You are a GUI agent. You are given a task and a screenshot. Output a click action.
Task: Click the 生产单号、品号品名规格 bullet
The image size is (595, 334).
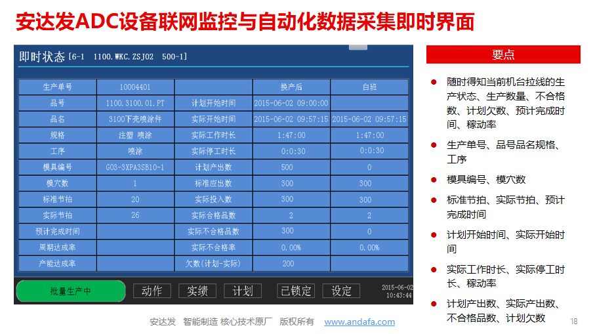tap(503, 152)
